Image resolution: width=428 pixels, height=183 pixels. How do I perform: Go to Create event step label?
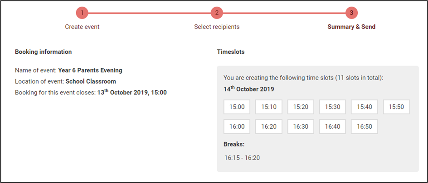(x=82, y=27)
